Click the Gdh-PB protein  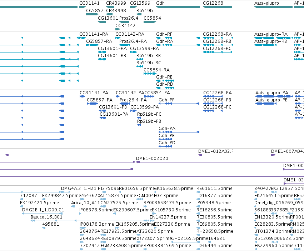tap(165, 139)
